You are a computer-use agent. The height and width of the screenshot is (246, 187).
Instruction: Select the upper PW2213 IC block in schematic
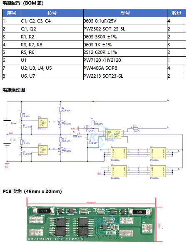(x=43, y=123)
